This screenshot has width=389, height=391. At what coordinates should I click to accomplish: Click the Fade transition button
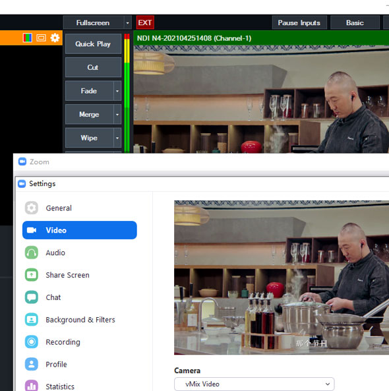click(89, 91)
